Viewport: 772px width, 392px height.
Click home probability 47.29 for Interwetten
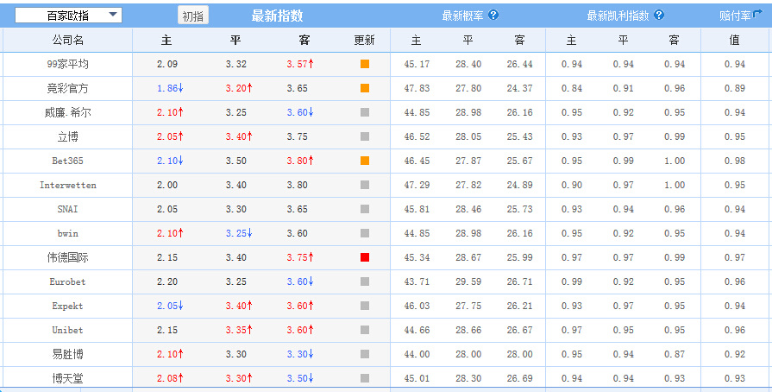tap(417, 185)
